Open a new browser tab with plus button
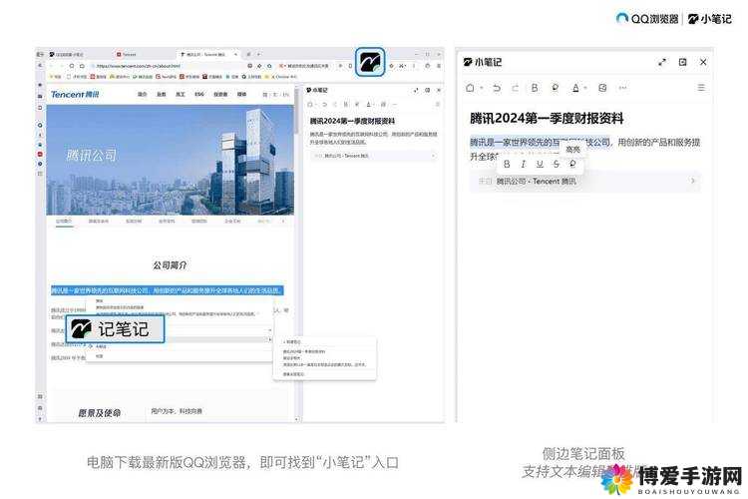The image size is (748, 499). (258, 54)
